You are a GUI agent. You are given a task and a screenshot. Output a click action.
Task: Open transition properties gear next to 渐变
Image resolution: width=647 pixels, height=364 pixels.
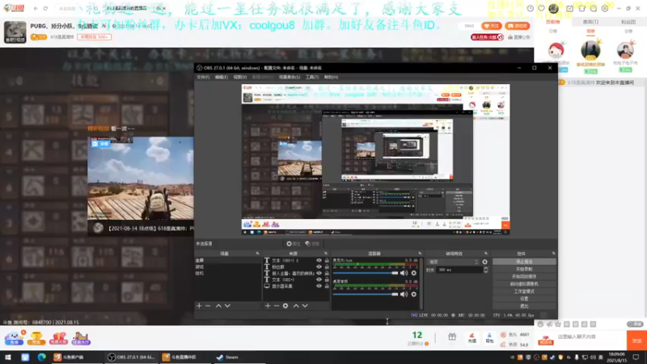point(484,261)
